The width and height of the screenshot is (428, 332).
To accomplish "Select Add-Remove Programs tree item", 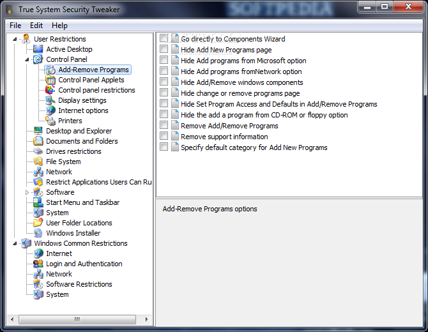I will 93,70.
